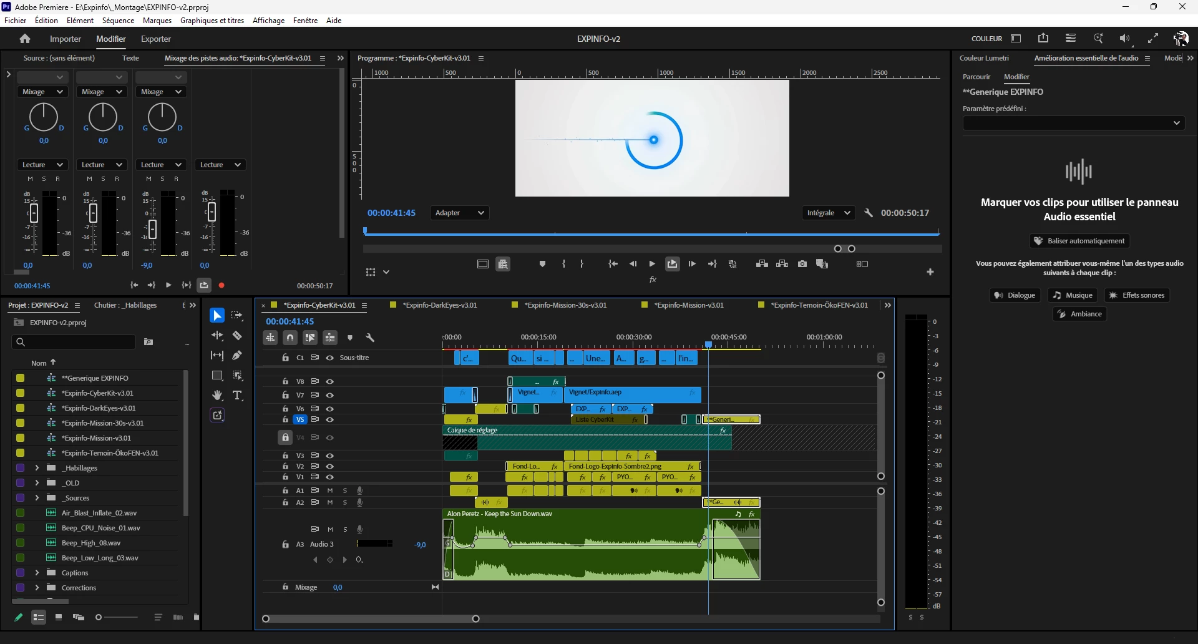Click the project panel search field

[x=74, y=342]
